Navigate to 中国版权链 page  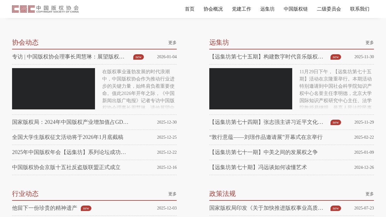pyautogui.click(x=296, y=9)
